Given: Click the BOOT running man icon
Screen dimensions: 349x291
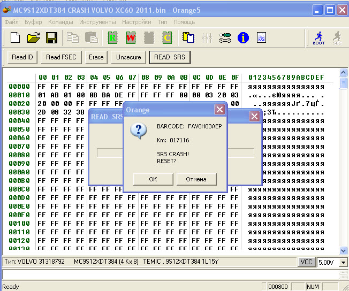Looking at the screenshot, I should [x=318, y=38].
